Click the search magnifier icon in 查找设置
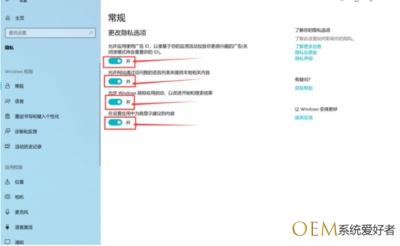The height and width of the screenshot is (246, 400). point(92,33)
